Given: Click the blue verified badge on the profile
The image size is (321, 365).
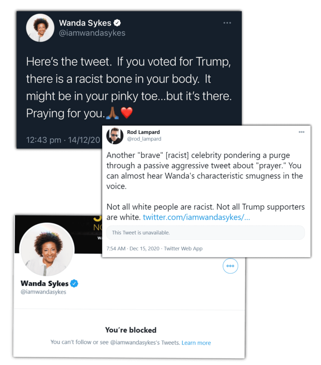Looking at the screenshot, I should [74, 284].
